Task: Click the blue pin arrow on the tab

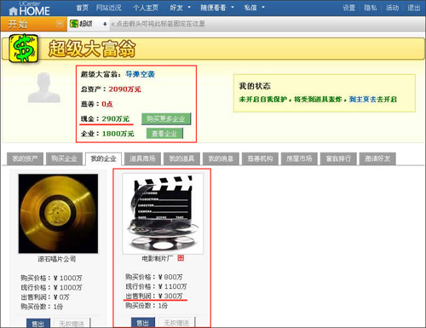Action: pos(105,24)
